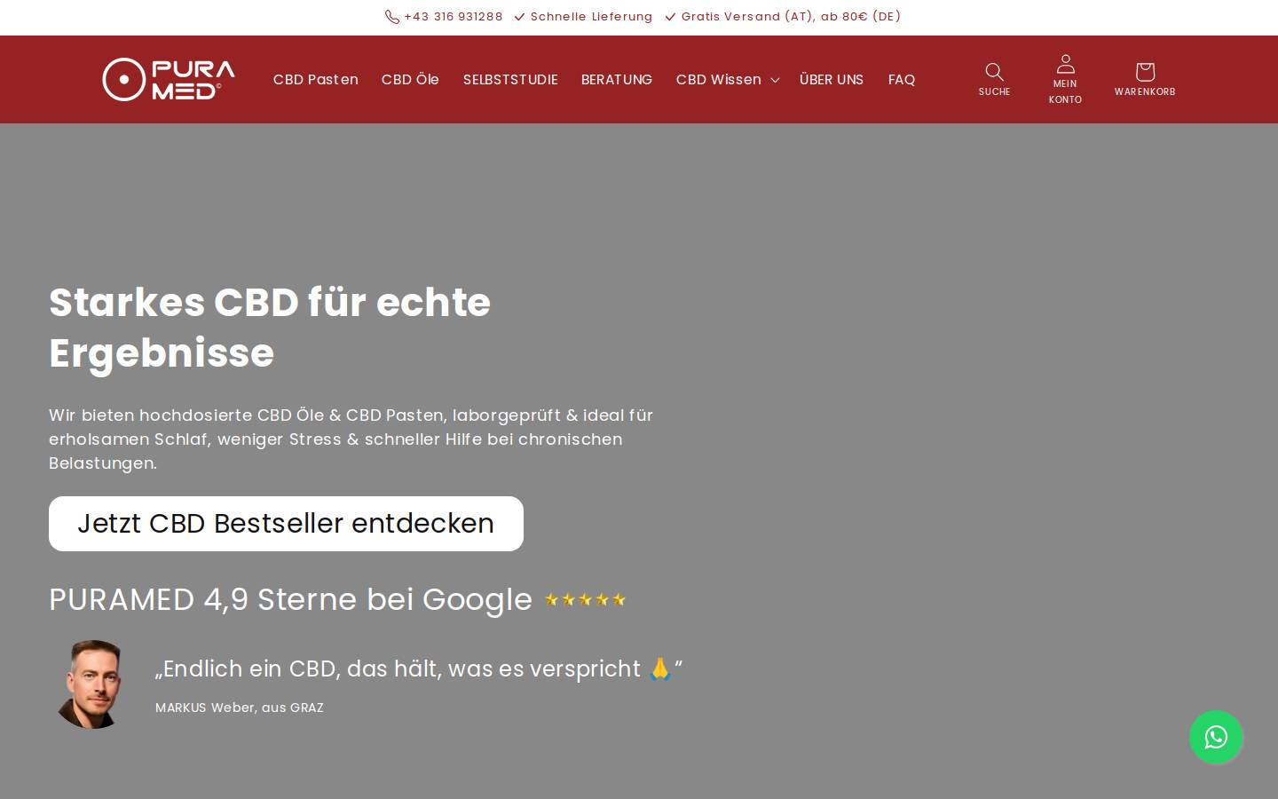This screenshot has width=1278, height=799.
Task: Click the praying hands emoji in quote
Action: coord(659,668)
